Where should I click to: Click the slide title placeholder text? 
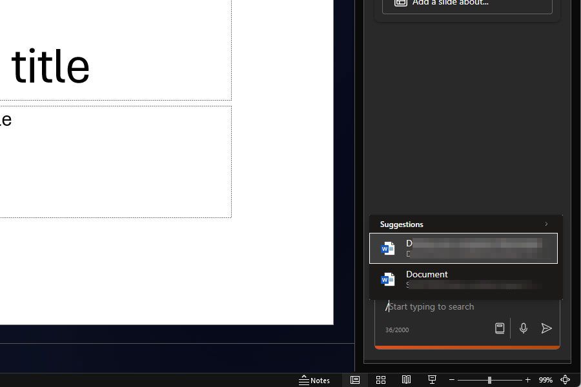point(50,68)
